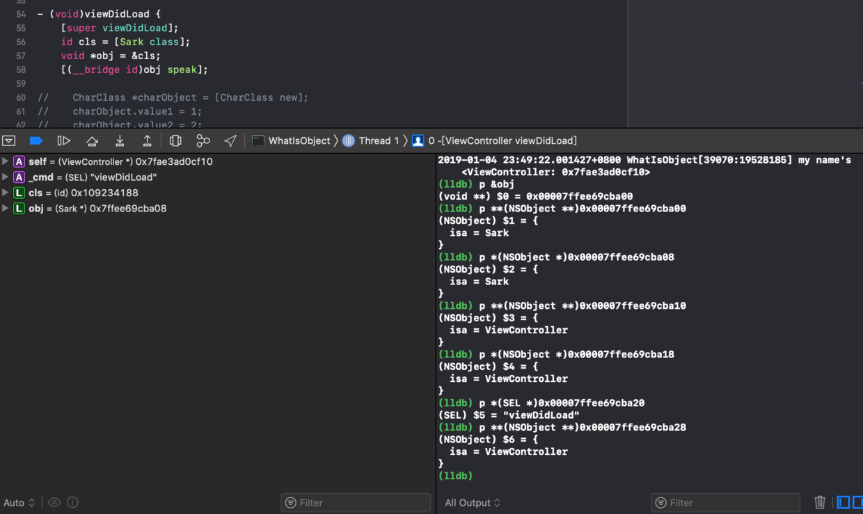Click the '$5 = "viewDidLoad"' output
The image size is (863, 514).
[x=509, y=415]
